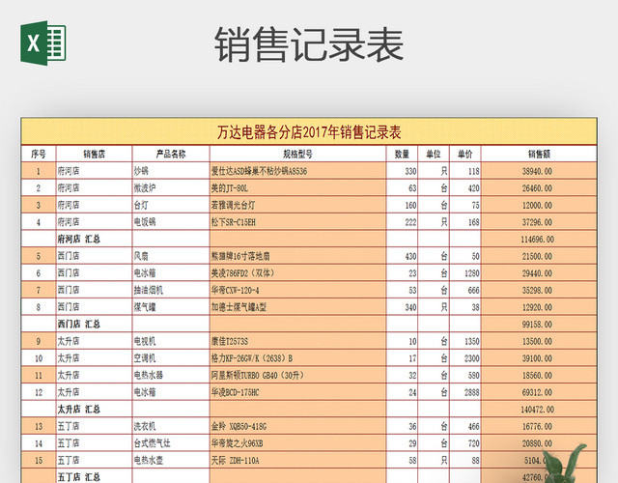The width and height of the screenshot is (618, 483).
Task: Click the 单价 column header
Action: (465, 154)
